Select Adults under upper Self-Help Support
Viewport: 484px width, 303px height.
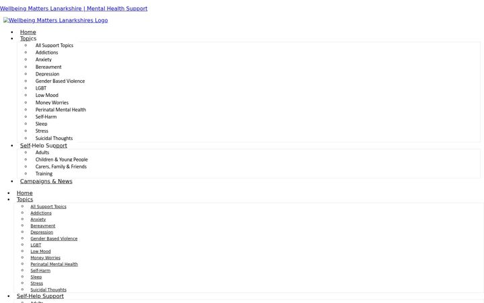[42, 152]
